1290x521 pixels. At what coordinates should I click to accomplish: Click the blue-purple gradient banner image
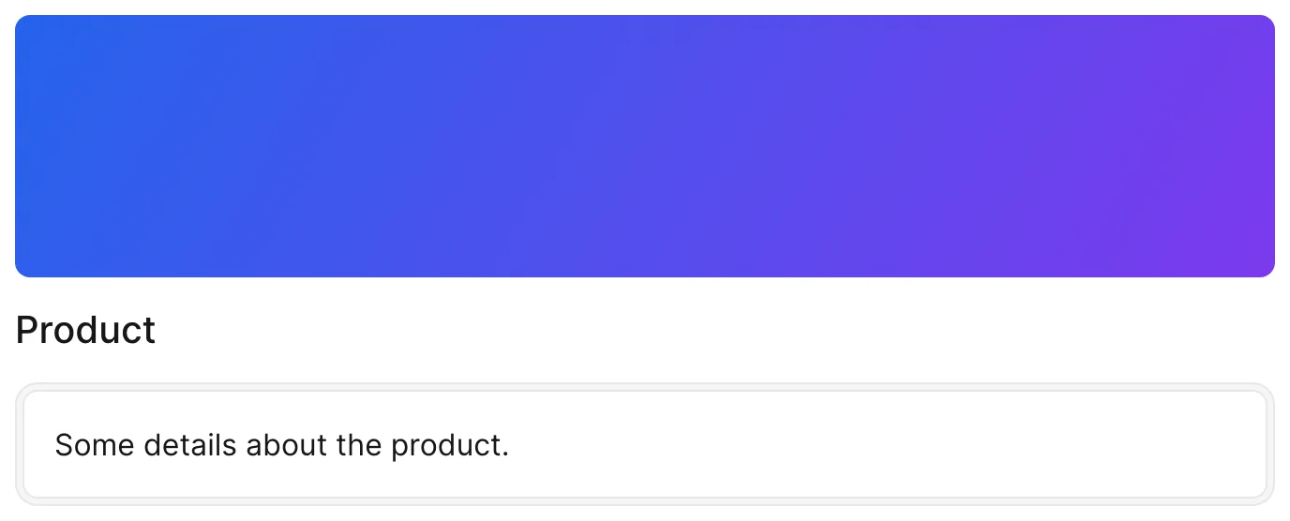tap(645, 146)
